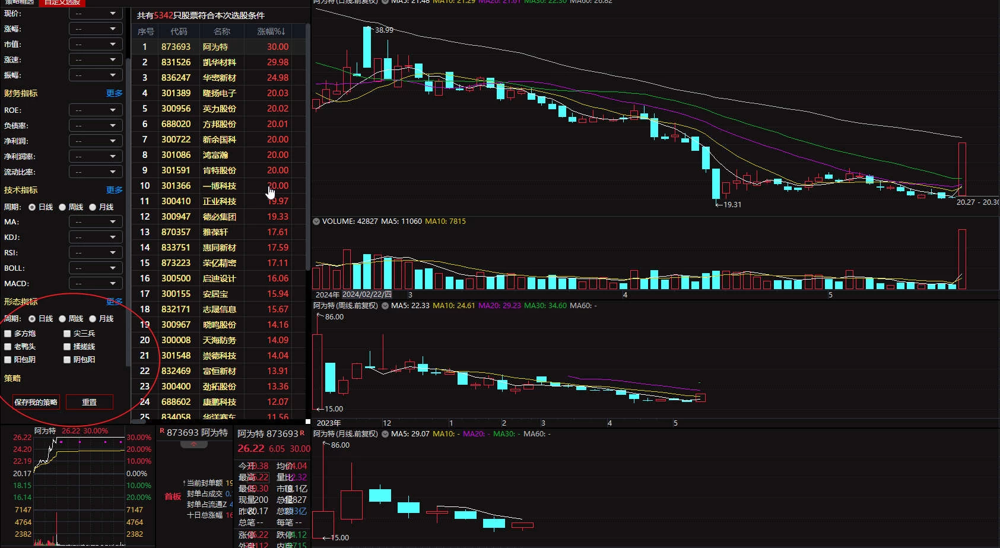Open the BOLL indicator dropdown
Screen dimensions: 1000x548
click(96, 268)
